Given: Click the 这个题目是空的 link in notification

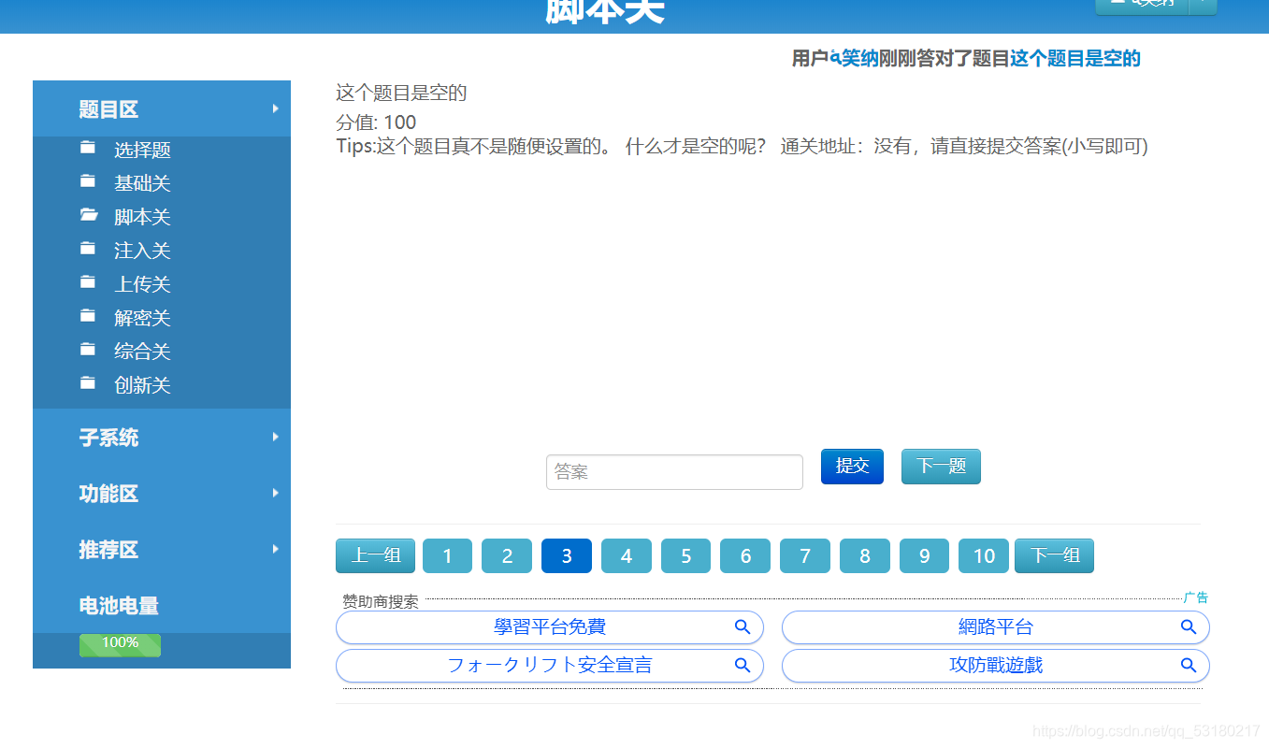Looking at the screenshot, I should 1075,59.
